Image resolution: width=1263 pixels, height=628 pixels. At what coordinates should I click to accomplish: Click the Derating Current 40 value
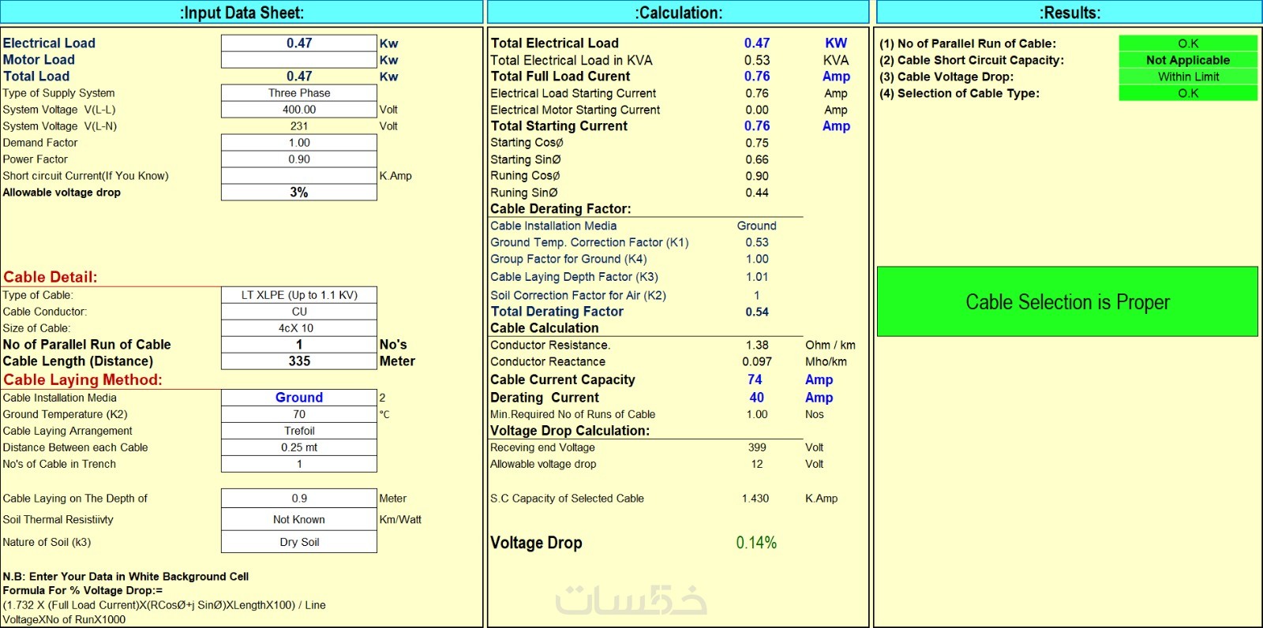[x=756, y=398]
